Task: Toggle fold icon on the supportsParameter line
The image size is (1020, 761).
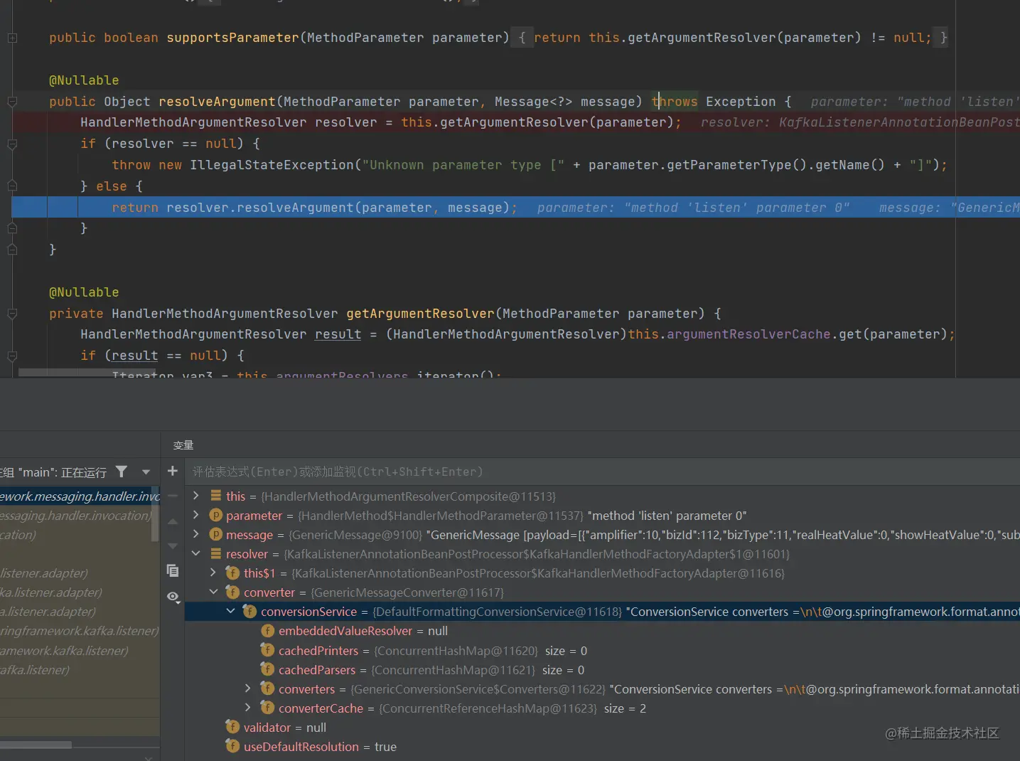Action: click(x=12, y=38)
